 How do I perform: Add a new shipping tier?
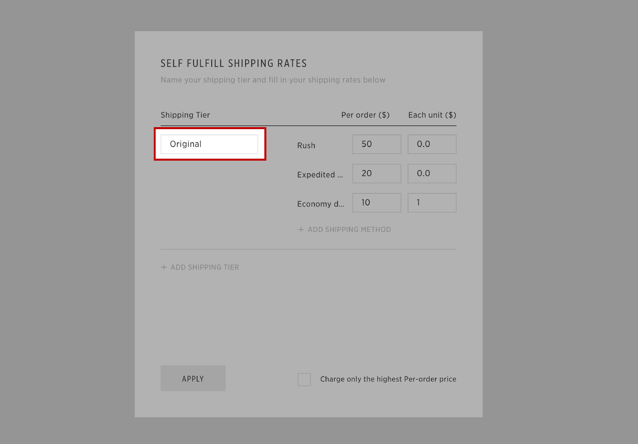200,267
